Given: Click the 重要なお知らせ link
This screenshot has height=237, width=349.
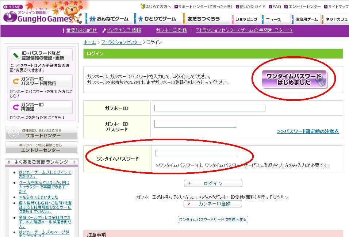Looking at the screenshot, I should (x=81, y=30).
